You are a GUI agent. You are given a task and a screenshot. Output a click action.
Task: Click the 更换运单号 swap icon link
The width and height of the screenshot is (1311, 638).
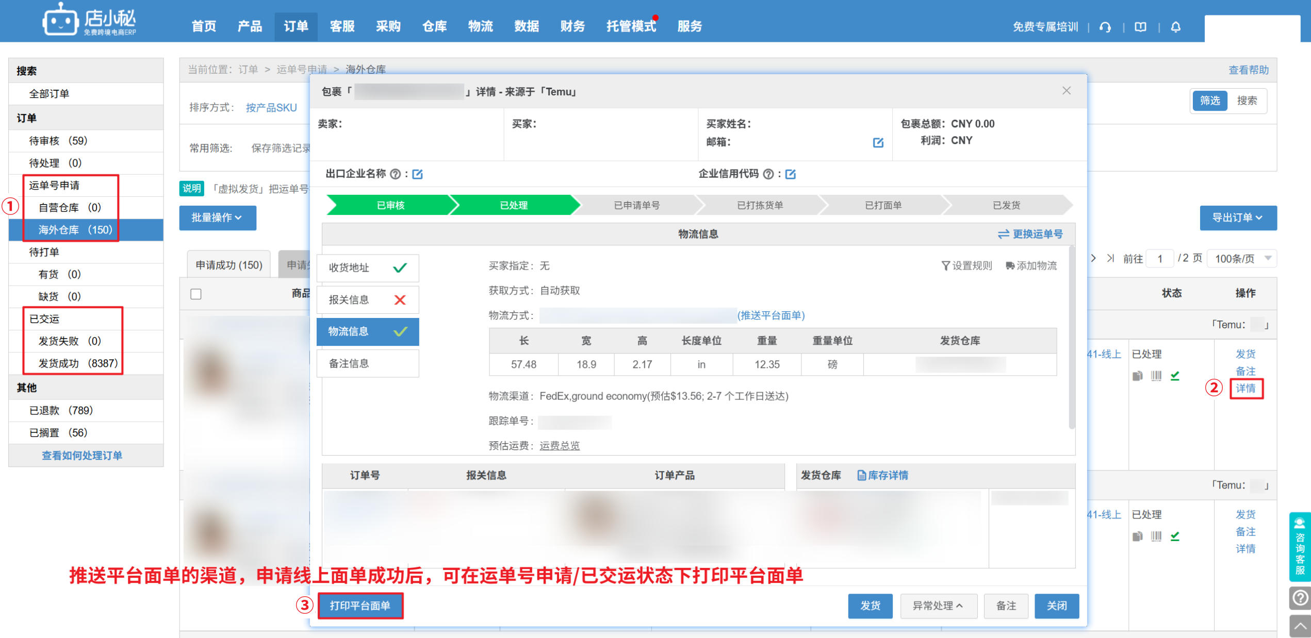(x=1030, y=234)
